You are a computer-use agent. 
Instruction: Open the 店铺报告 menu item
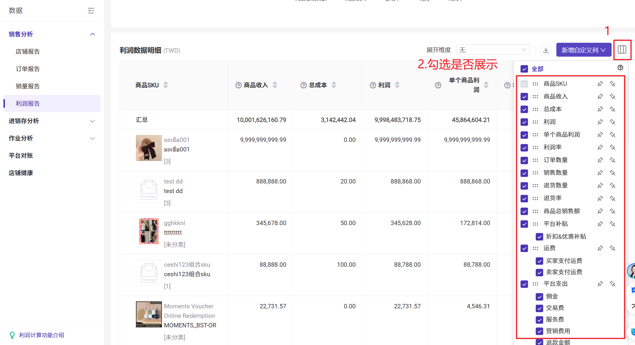tap(28, 51)
